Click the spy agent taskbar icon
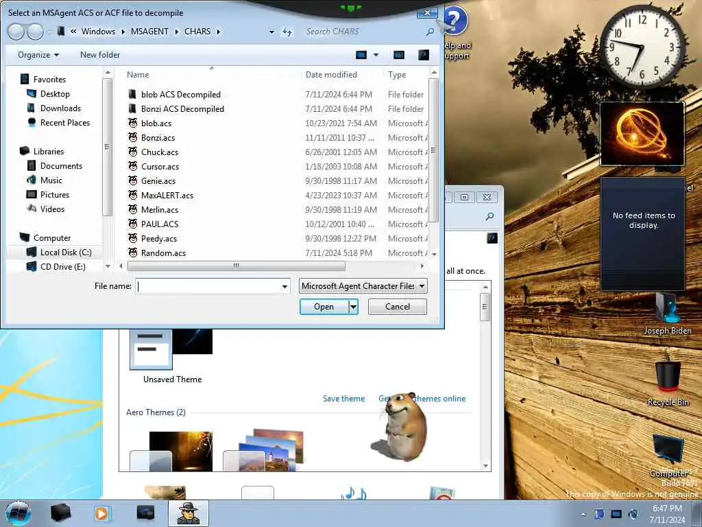Screen dimensions: 702x527 pyautogui.click(x=188, y=513)
